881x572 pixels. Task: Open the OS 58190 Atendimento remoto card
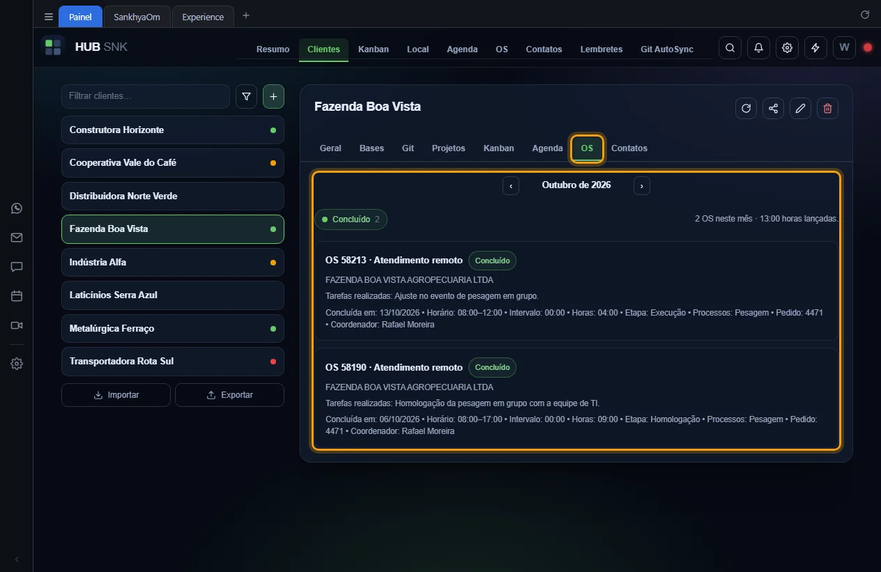[576, 398]
